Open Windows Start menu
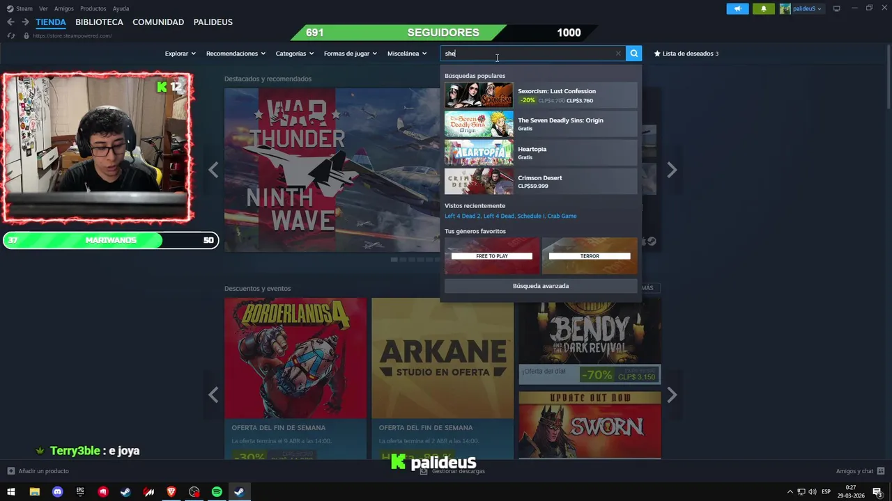Viewport: 892px width, 501px height. coord(11,492)
